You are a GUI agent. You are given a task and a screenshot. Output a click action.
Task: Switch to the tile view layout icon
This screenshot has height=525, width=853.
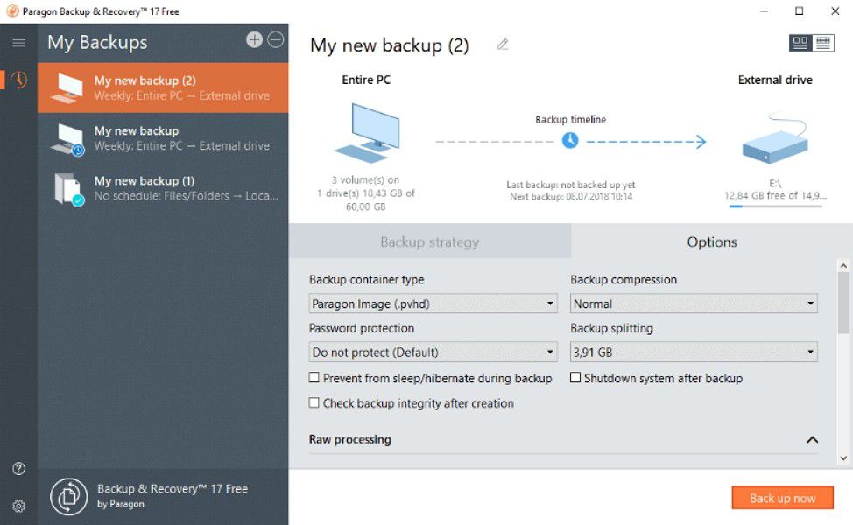coord(800,42)
